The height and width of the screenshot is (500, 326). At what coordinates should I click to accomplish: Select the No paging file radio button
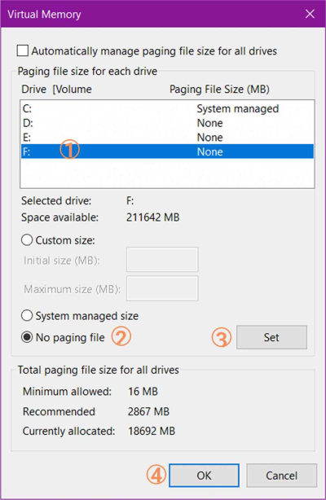[27, 337]
